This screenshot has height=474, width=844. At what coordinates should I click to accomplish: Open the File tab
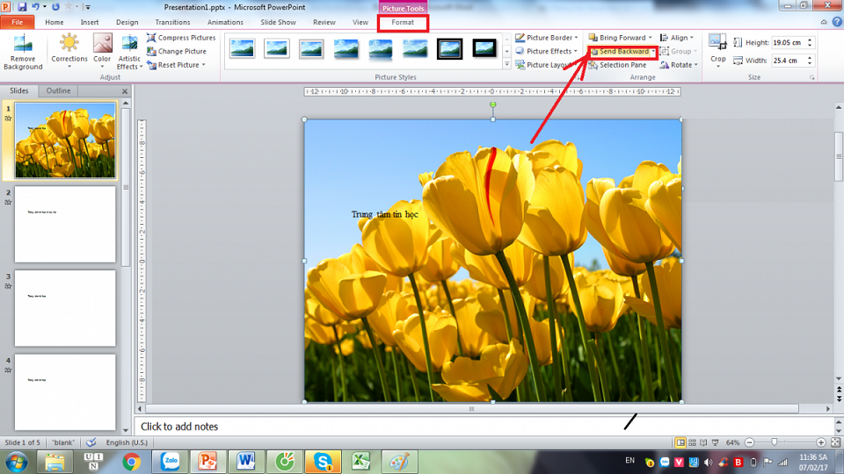click(18, 22)
